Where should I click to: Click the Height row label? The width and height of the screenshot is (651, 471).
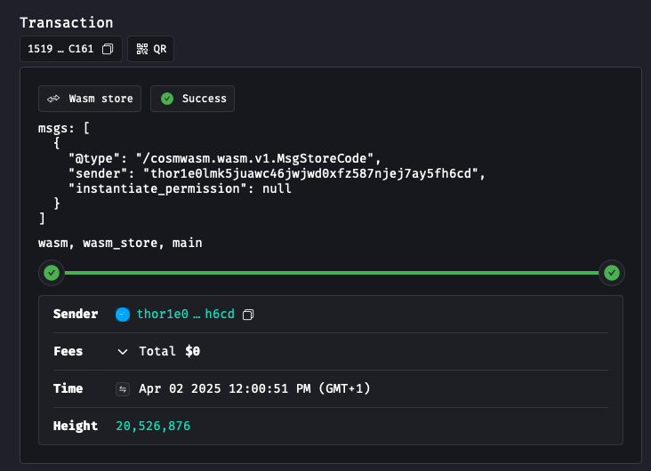coord(76,427)
